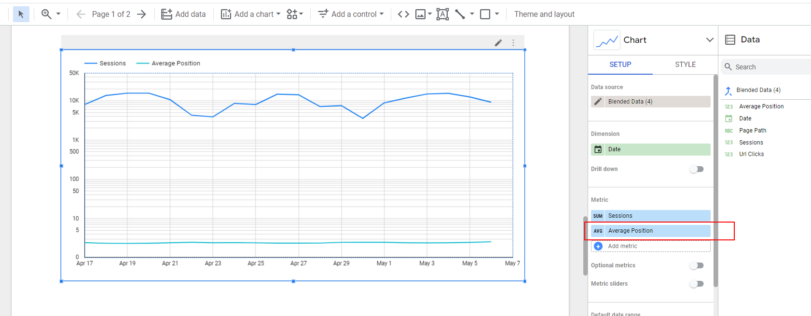The width and height of the screenshot is (811, 316).
Task: Click the line chart type icon
Action: (606, 40)
